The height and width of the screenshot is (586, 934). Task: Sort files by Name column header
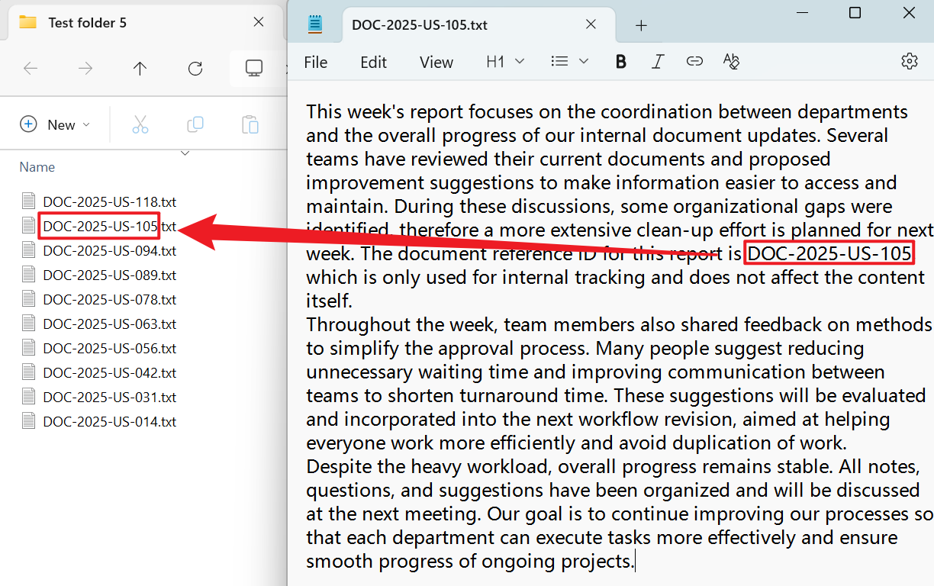37,167
